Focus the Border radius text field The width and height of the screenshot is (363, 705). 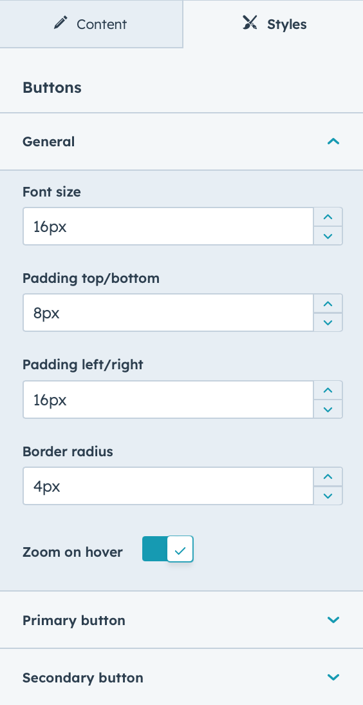click(x=168, y=486)
